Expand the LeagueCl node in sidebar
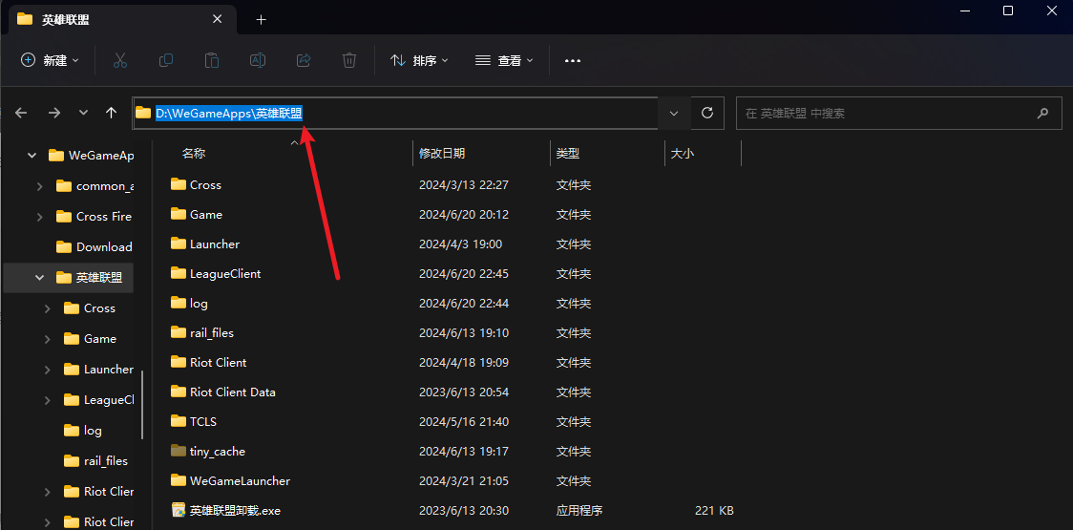The image size is (1073, 530). coord(47,400)
